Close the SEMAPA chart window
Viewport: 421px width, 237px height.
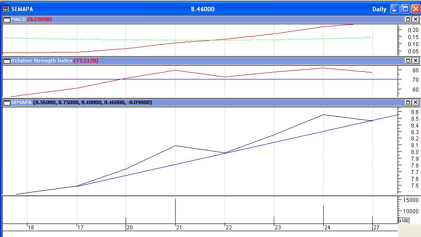point(416,9)
